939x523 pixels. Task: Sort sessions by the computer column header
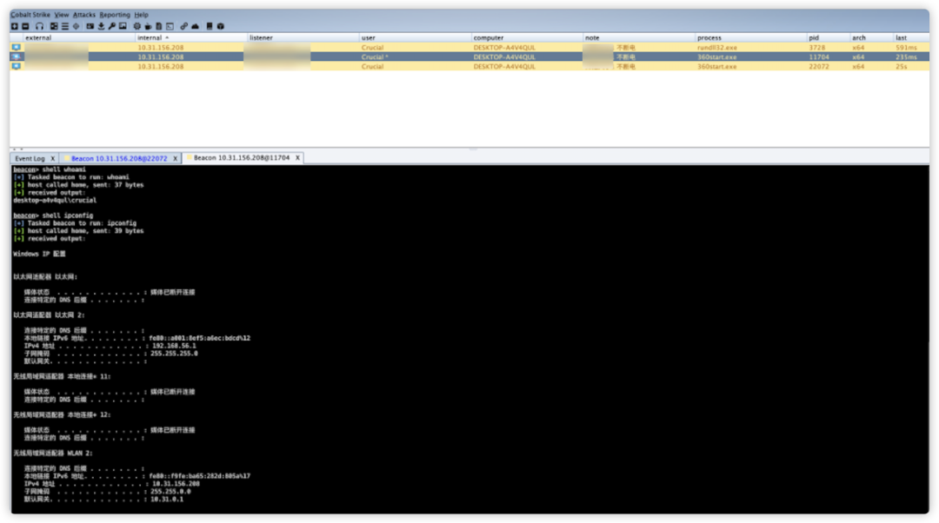[x=527, y=37]
